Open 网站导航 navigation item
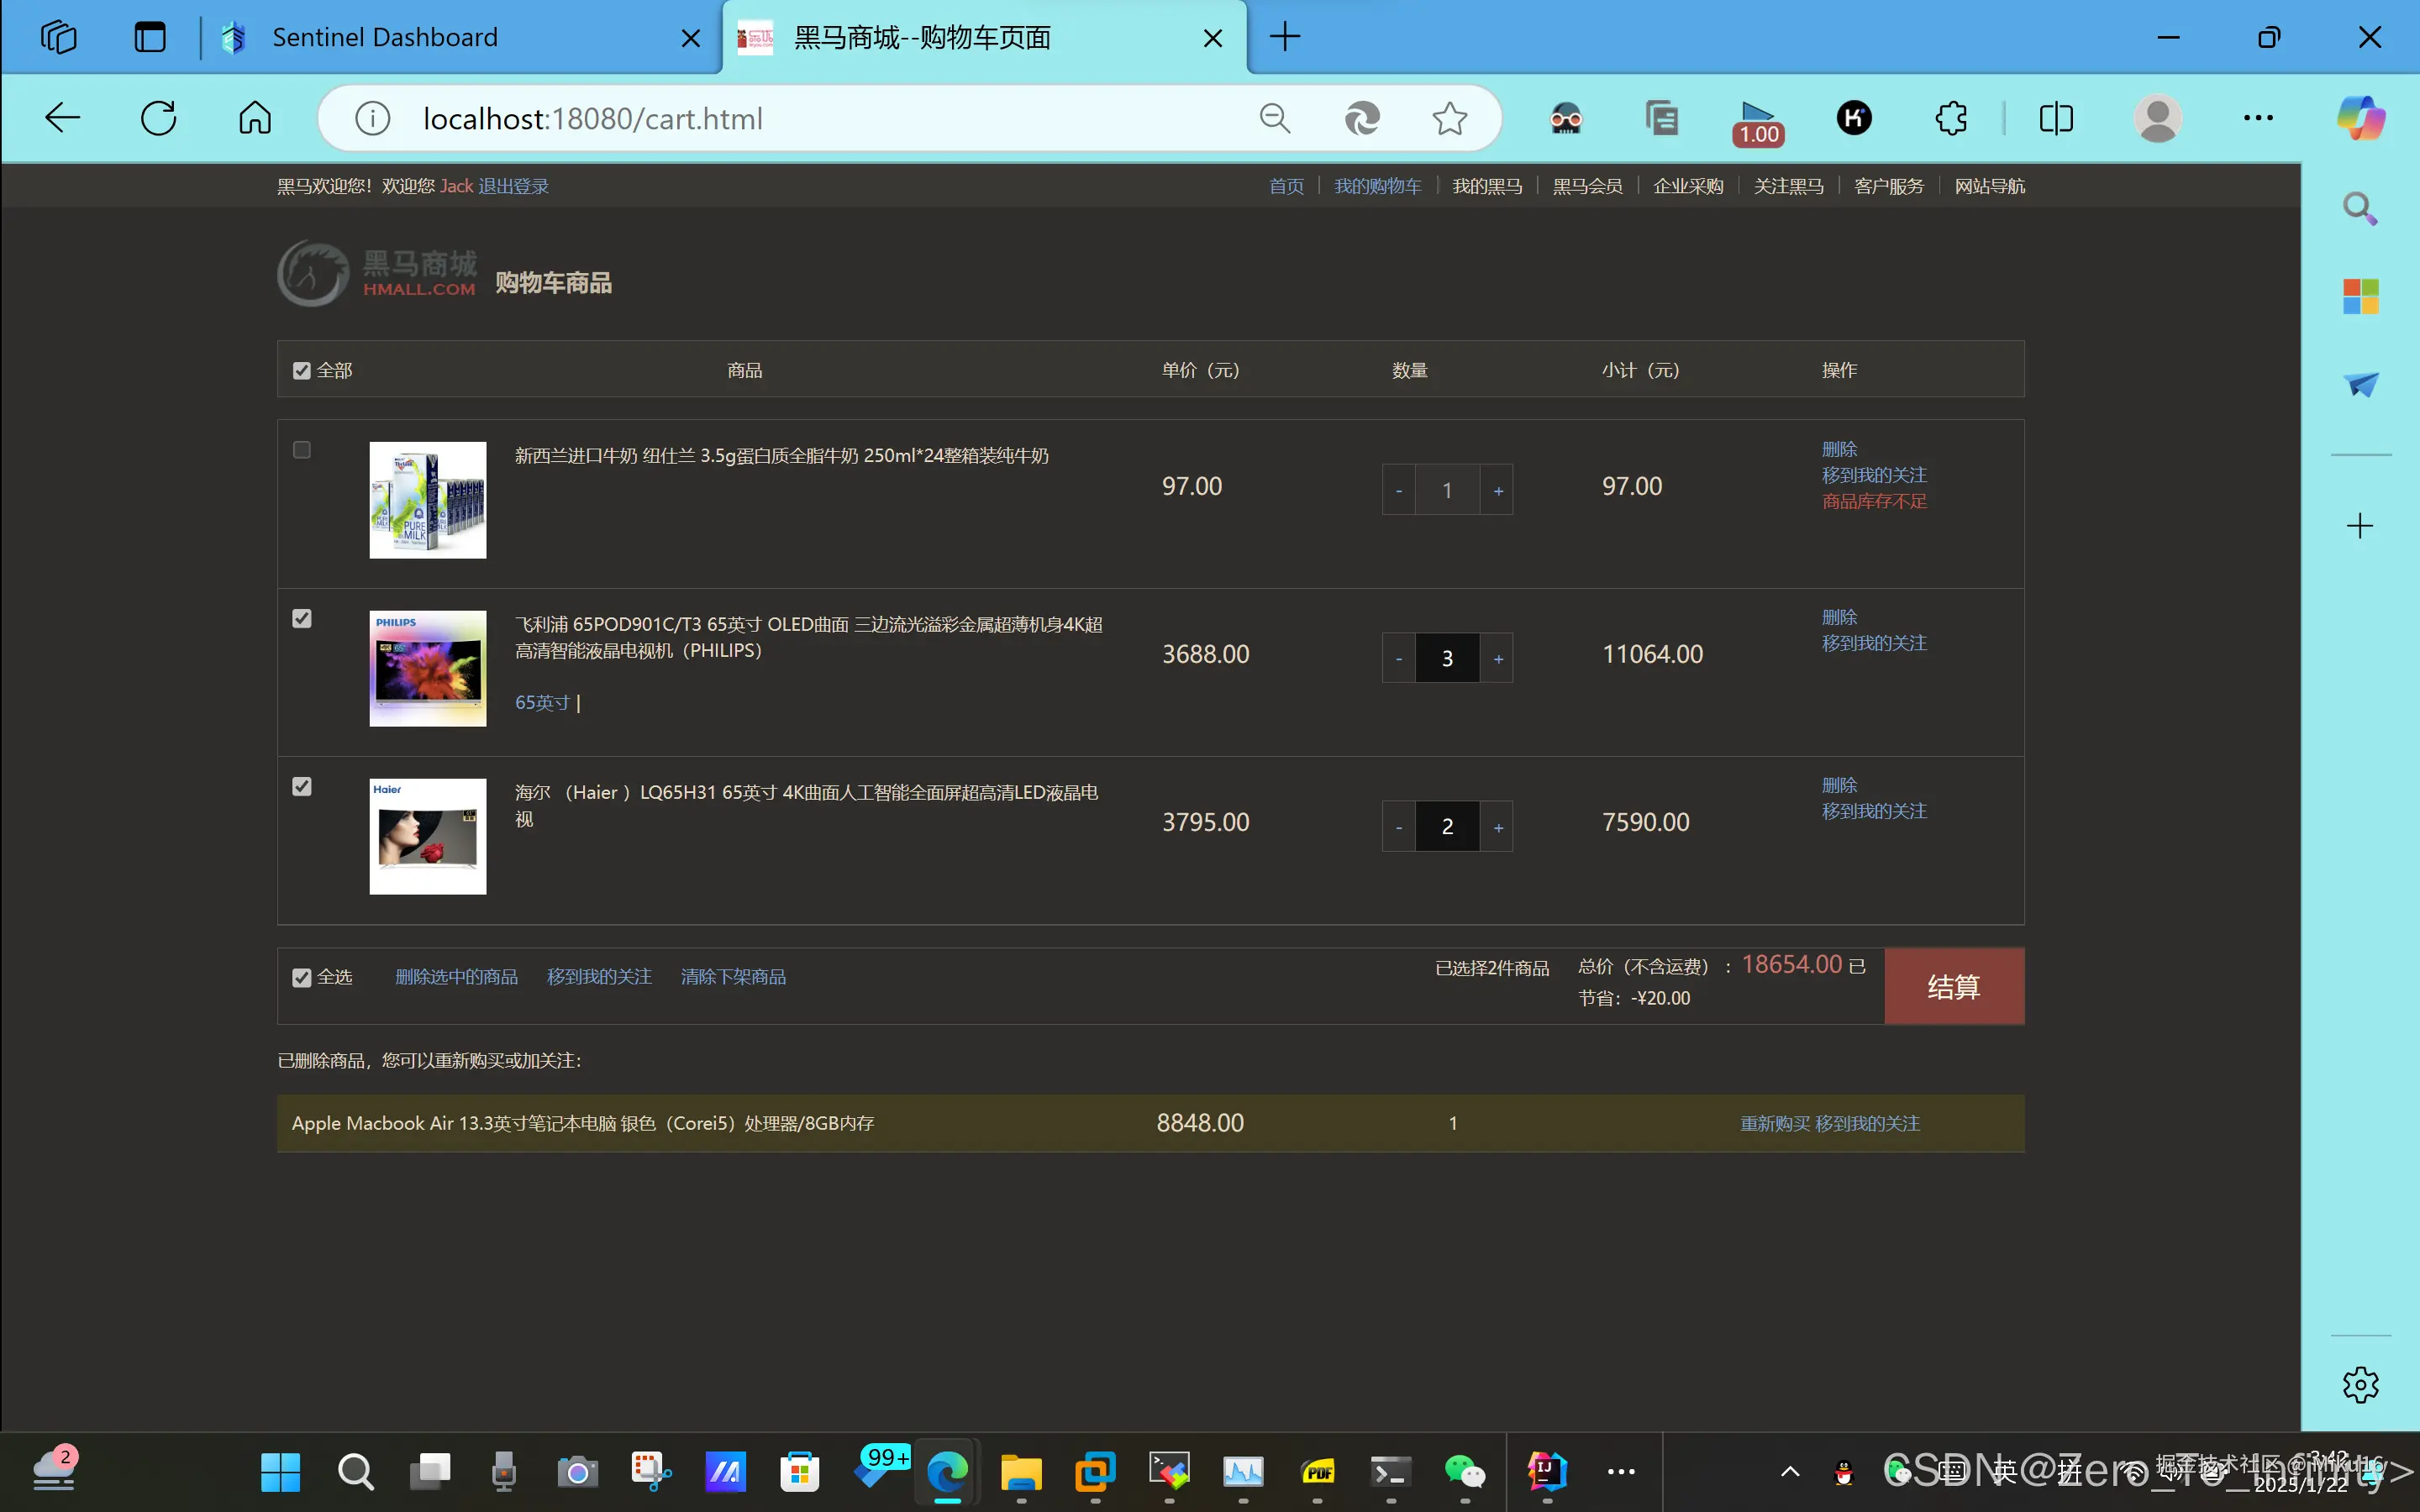Screen dimensions: 2420x1512 (1989, 186)
